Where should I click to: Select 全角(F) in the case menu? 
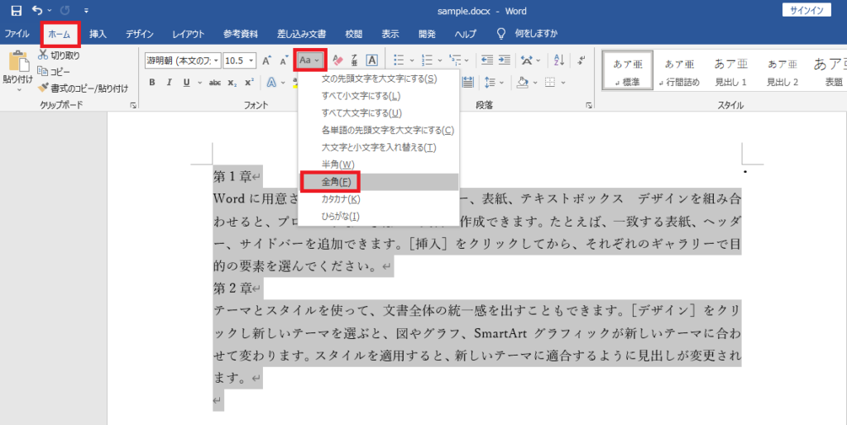379,182
